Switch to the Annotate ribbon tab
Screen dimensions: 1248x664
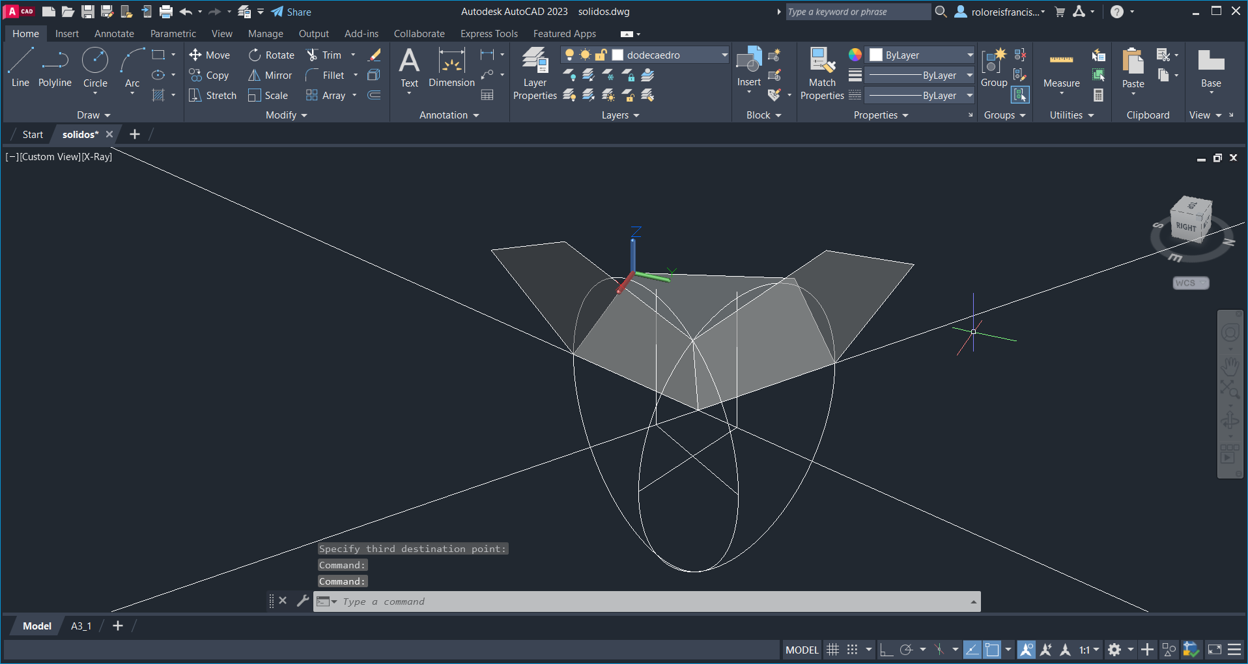(x=114, y=34)
